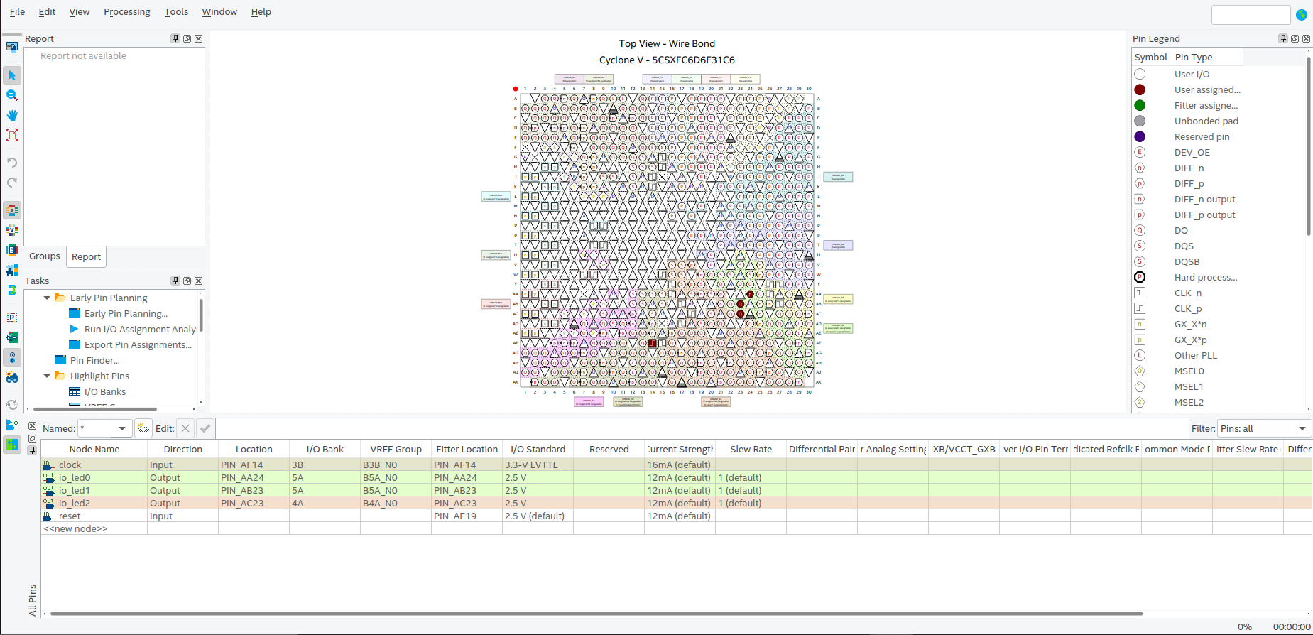Click the Location column header
1313x635 pixels.
coord(254,450)
